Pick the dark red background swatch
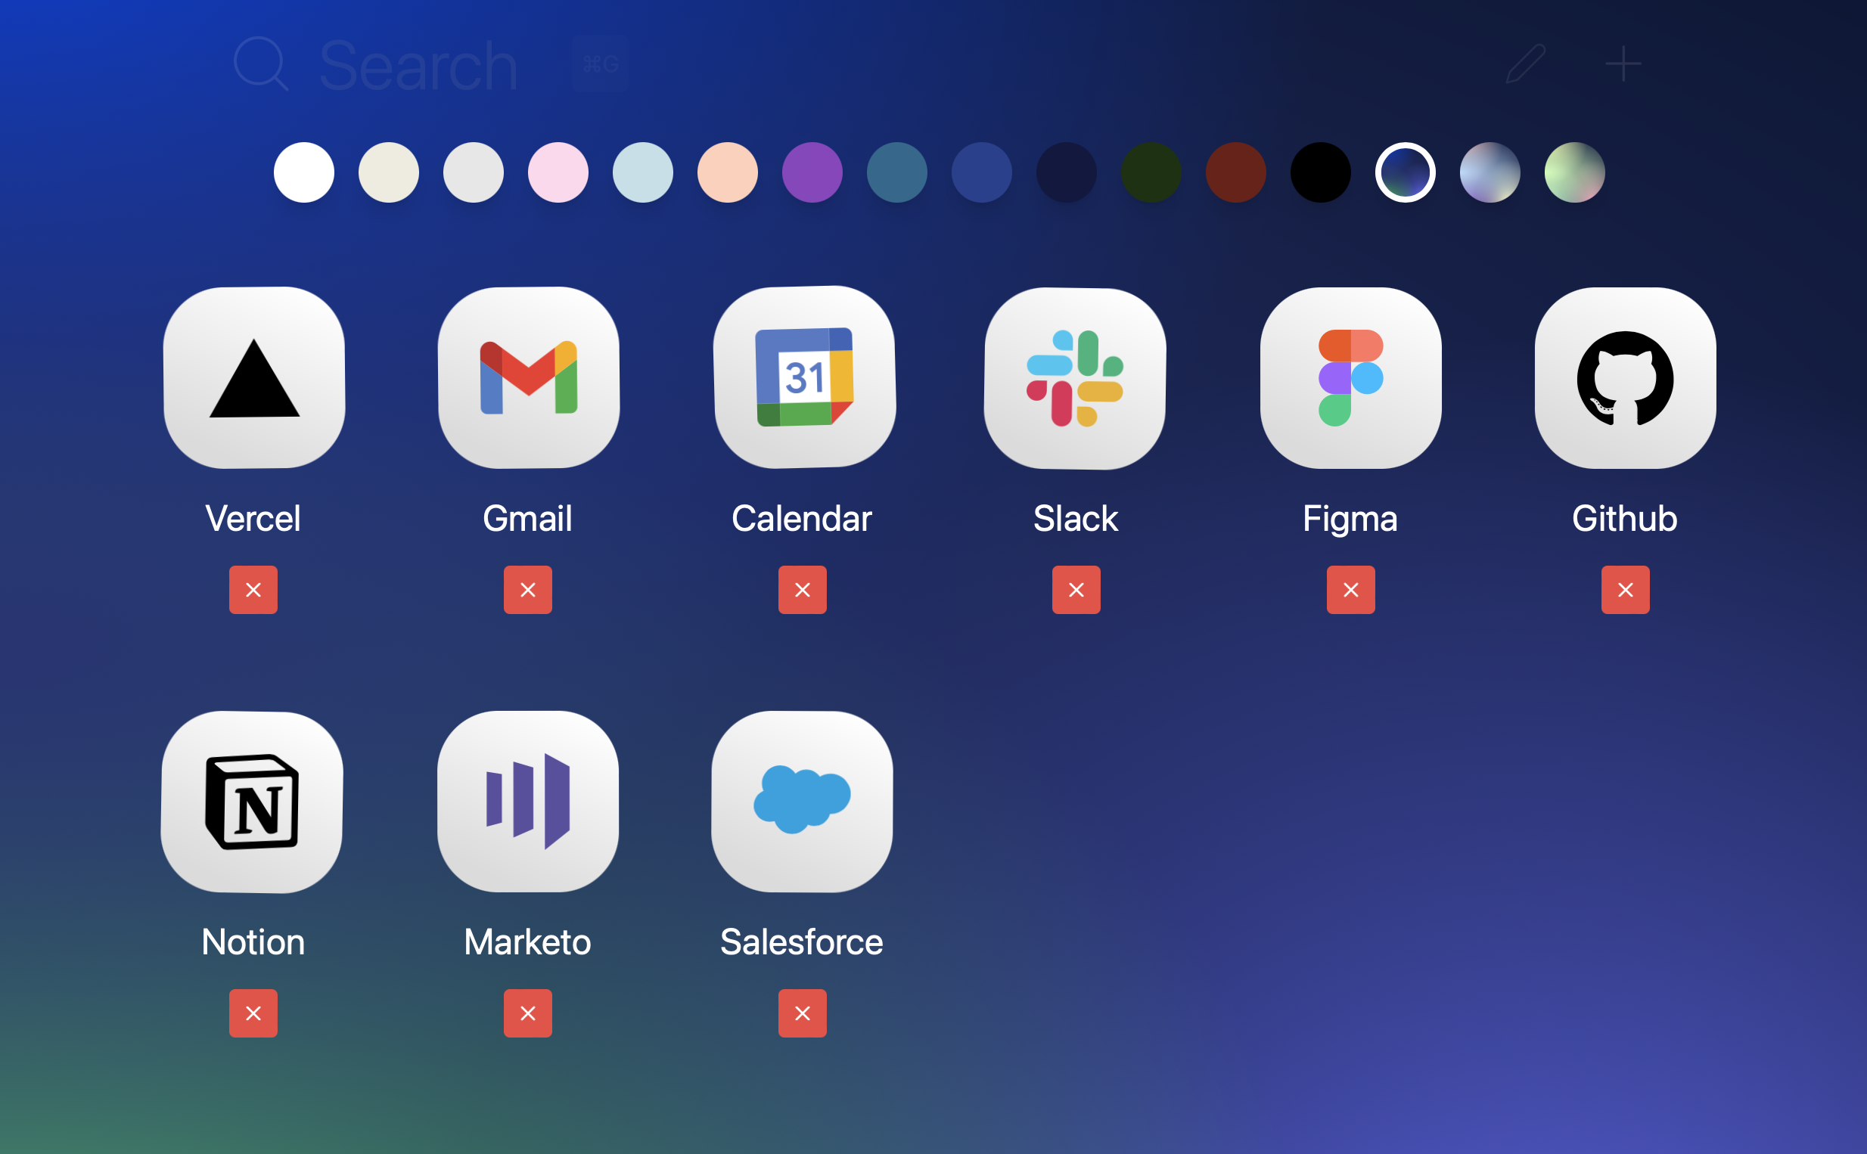This screenshot has width=1867, height=1154. [1237, 172]
